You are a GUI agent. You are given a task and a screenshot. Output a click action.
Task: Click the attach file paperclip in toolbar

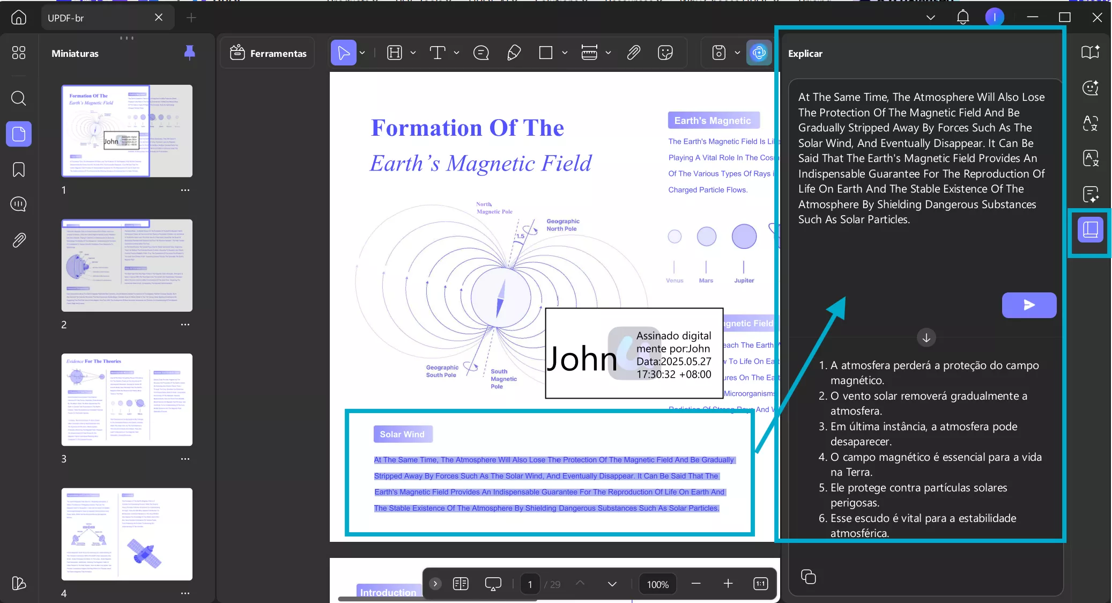point(633,53)
